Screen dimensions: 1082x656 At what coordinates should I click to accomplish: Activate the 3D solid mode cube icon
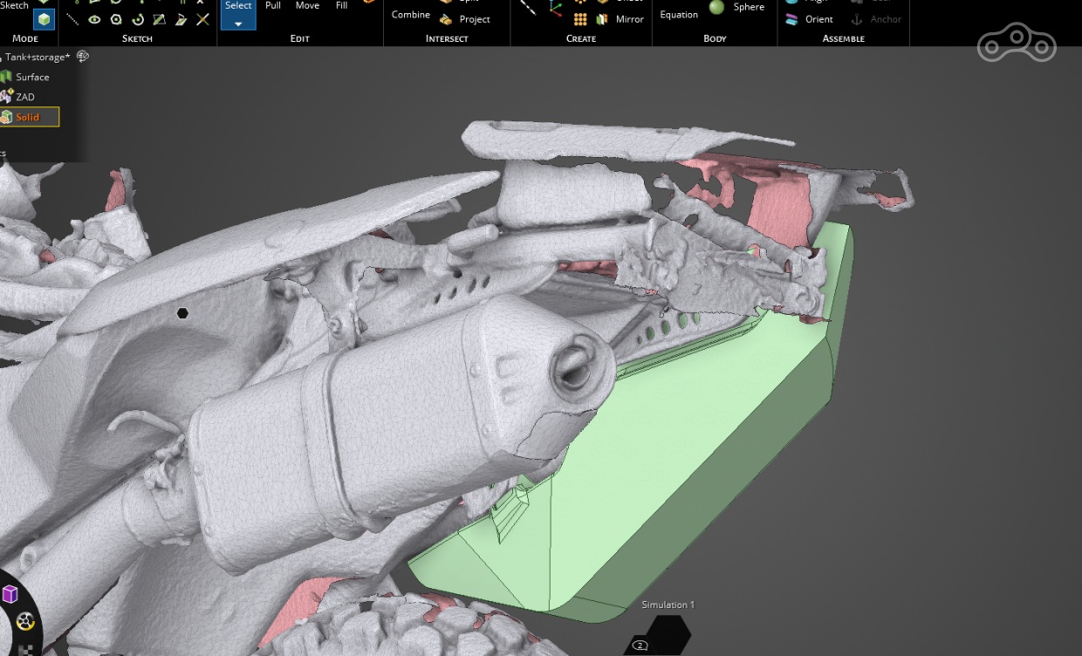44,18
